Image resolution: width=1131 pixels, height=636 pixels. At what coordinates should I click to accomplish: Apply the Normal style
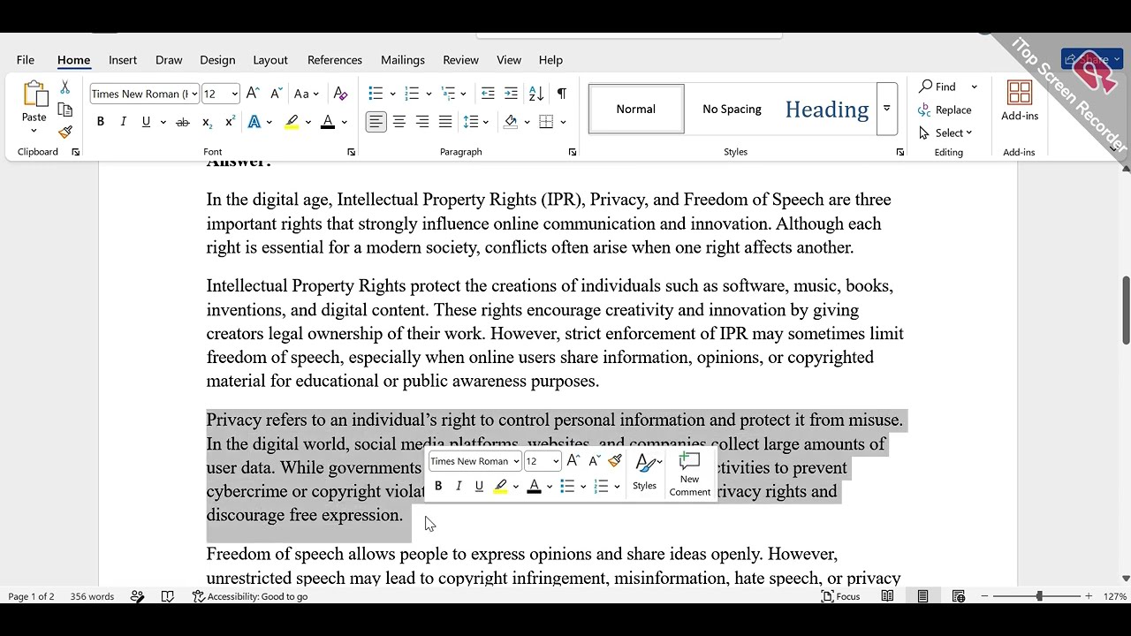[636, 110]
